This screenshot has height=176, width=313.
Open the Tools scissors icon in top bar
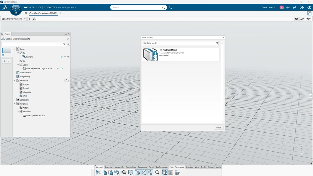point(302,7)
